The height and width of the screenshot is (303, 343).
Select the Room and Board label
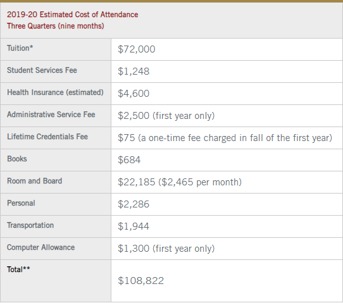[35, 181]
